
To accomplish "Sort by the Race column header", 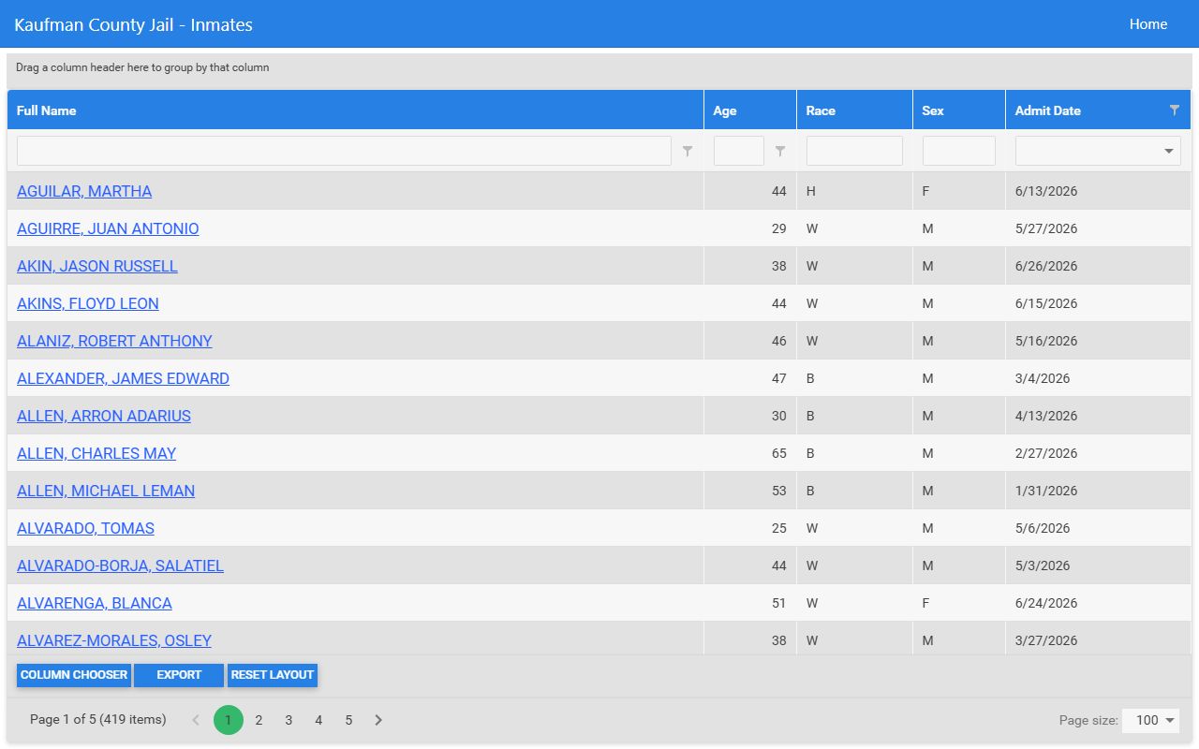I will click(x=854, y=110).
